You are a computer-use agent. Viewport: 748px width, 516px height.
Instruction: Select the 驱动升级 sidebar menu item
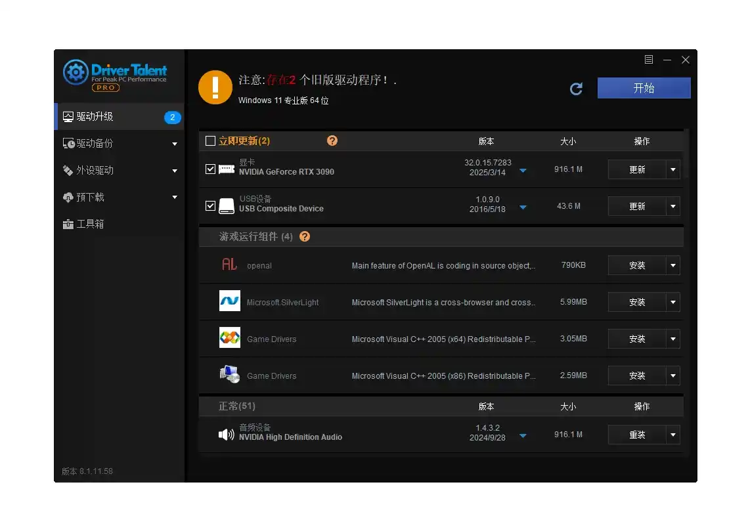pyautogui.click(x=120, y=117)
